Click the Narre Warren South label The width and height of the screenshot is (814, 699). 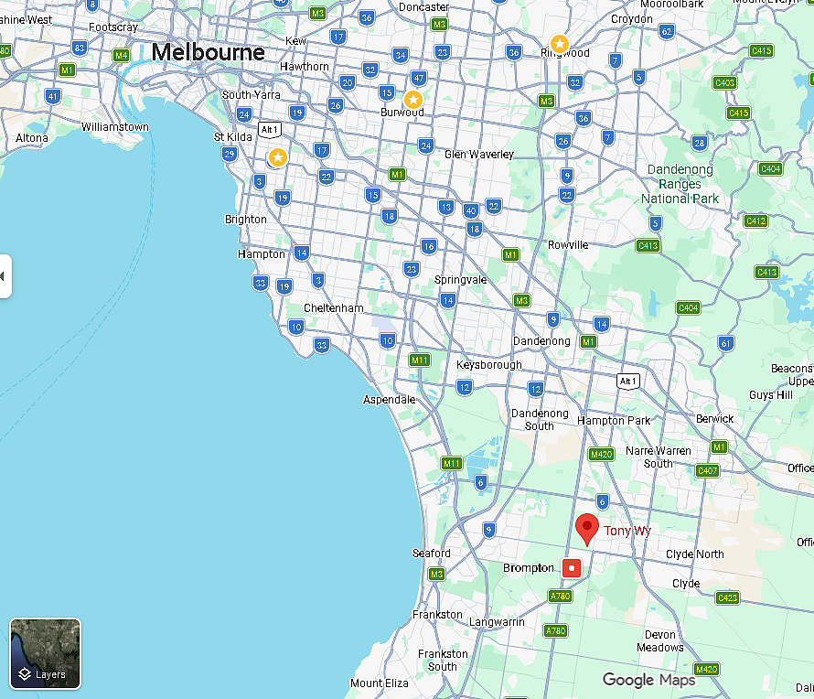tap(659, 457)
